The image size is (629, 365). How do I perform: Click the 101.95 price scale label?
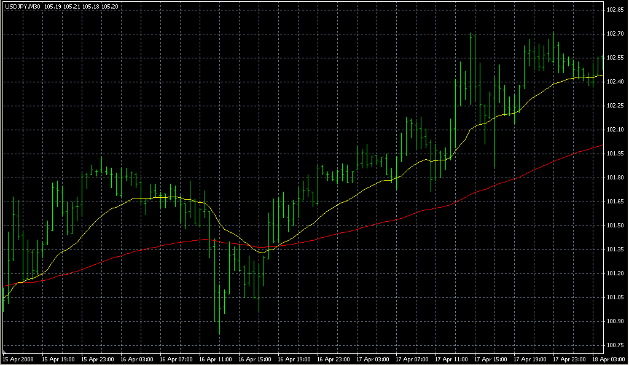pos(615,154)
